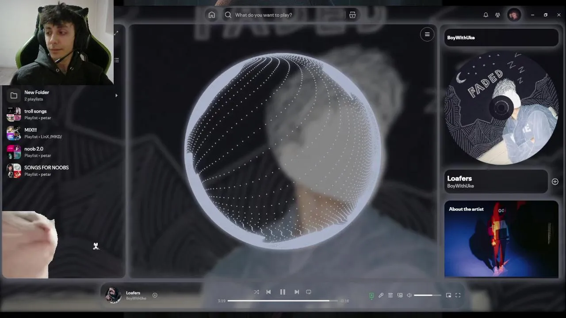Open the notifications bell
This screenshot has width=566, height=318.
(486, 15)
